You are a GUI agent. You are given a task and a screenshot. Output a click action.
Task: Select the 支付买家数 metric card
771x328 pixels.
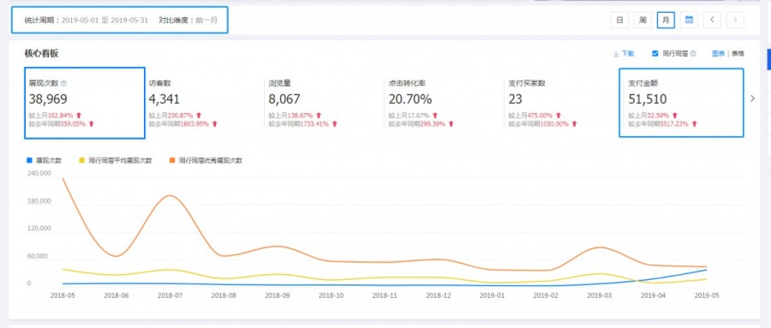[560, 104]
